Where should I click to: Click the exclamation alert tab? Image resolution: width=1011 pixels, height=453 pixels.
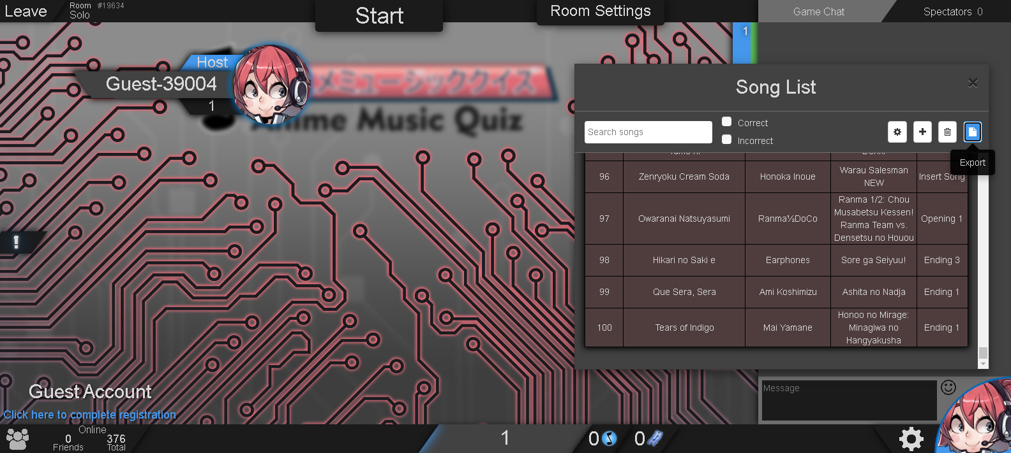16,242
